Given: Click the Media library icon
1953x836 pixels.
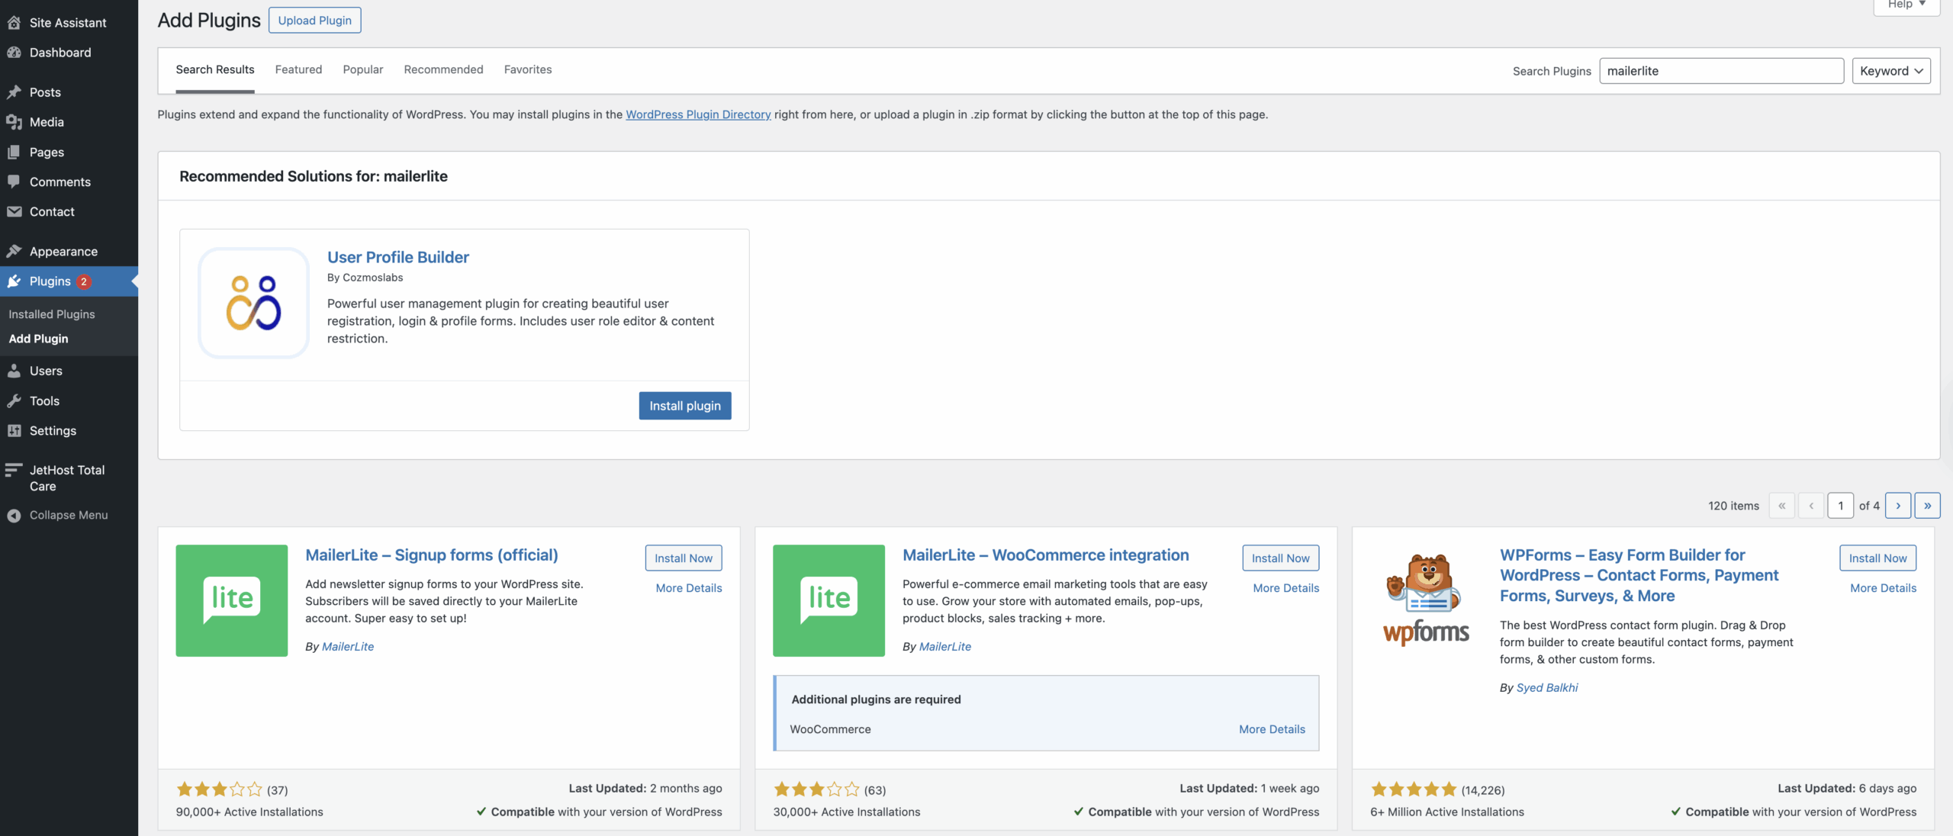Looking at the screenshot, I should [14, 122].
